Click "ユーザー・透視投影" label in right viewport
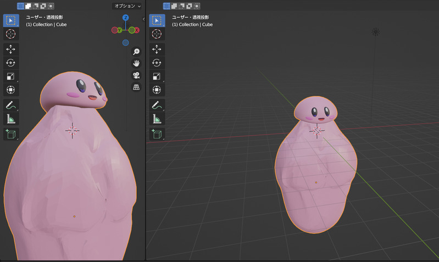The height and width of the screenshot is (262, 439). [x=191, y=18]
